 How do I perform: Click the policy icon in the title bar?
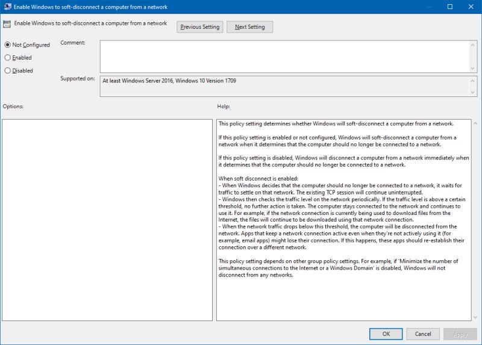7,7
